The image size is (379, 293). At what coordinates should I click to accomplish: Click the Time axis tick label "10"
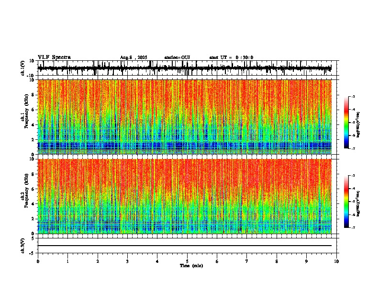tap(336, 261)
